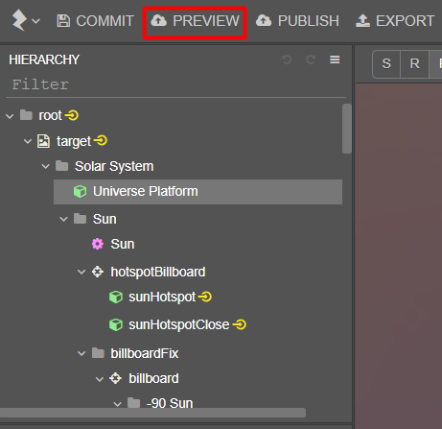
Task: Open the ZapWorks logo dropdown menu
Action: tap(26, 20)
